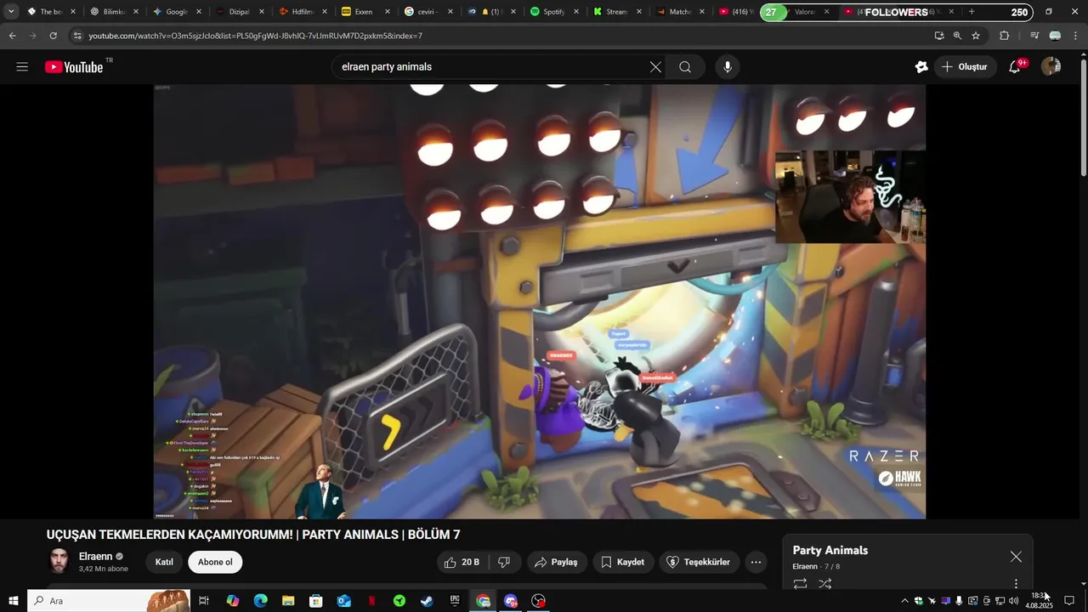This screenshot has height=612, width=1088.
Task: Open browser zoom magnifier icon
Action: tap(957, 36)
